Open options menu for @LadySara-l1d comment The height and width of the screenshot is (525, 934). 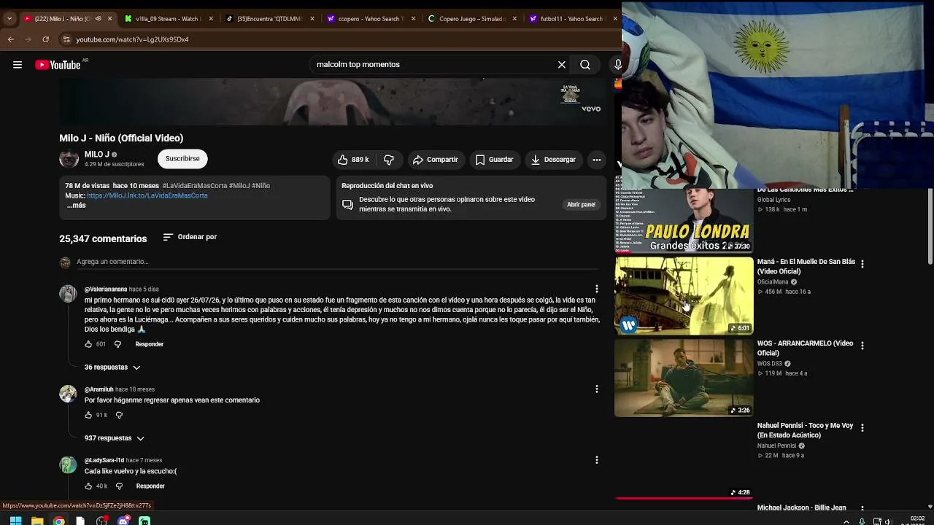click(x=597, y=460)
